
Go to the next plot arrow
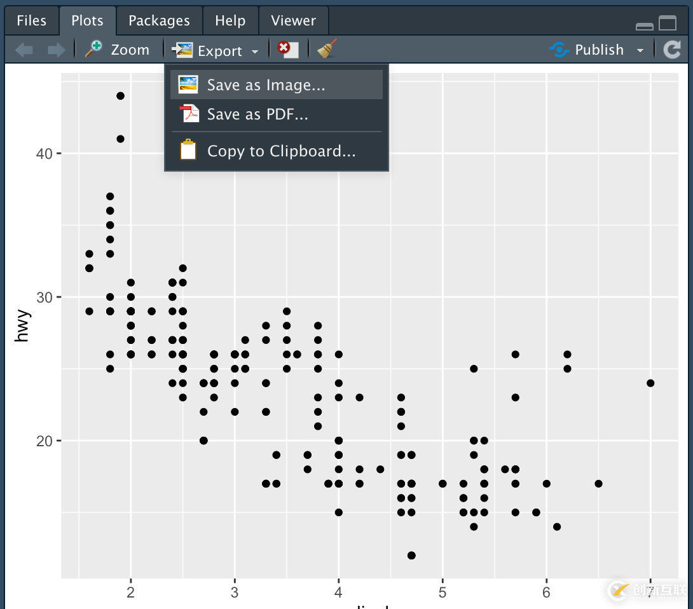click(x=56, y=50)
